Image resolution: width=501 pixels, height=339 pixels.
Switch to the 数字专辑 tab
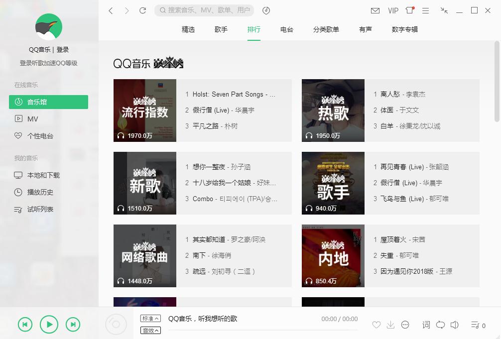coord(404,29)
